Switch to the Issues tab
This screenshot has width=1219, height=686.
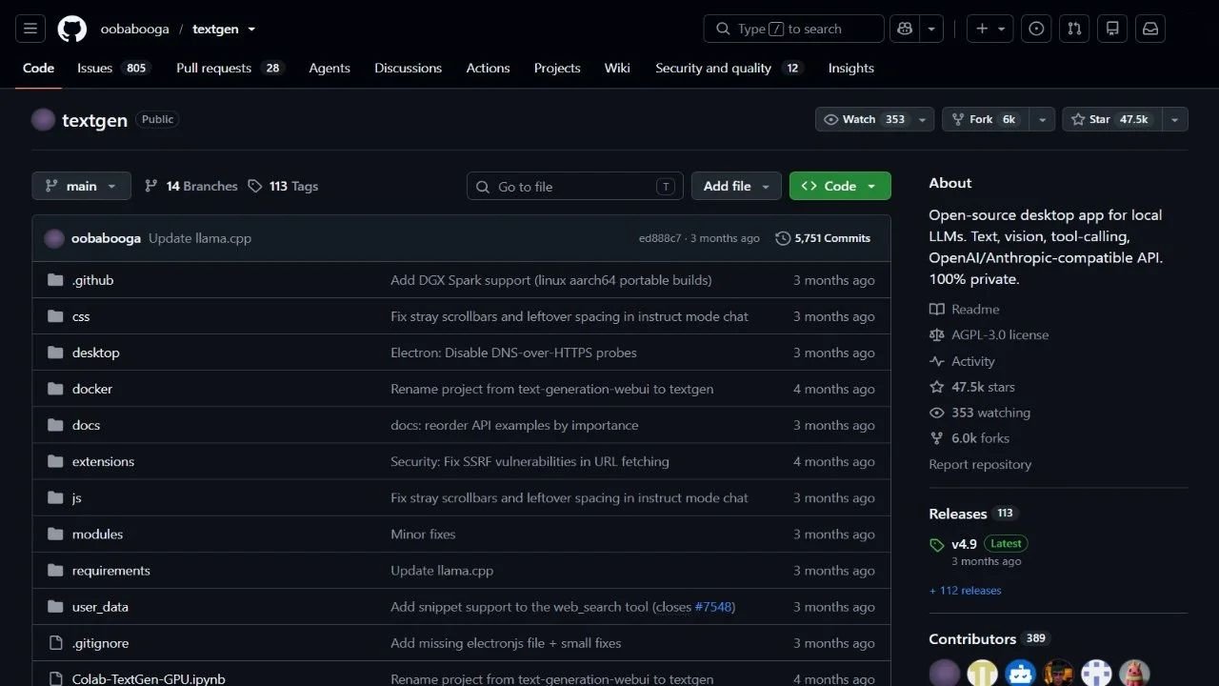point(113,68)
